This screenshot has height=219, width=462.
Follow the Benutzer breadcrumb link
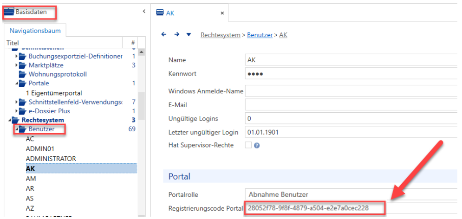pyautogui.click(x=260, y=35)
